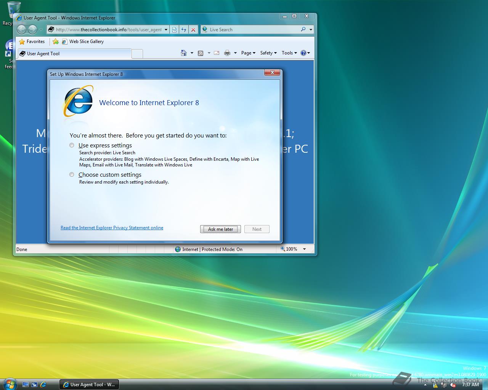The width and height of the screenshot is (488, 390).
Task: Open a new blank tab
Action: click(137, 54)
